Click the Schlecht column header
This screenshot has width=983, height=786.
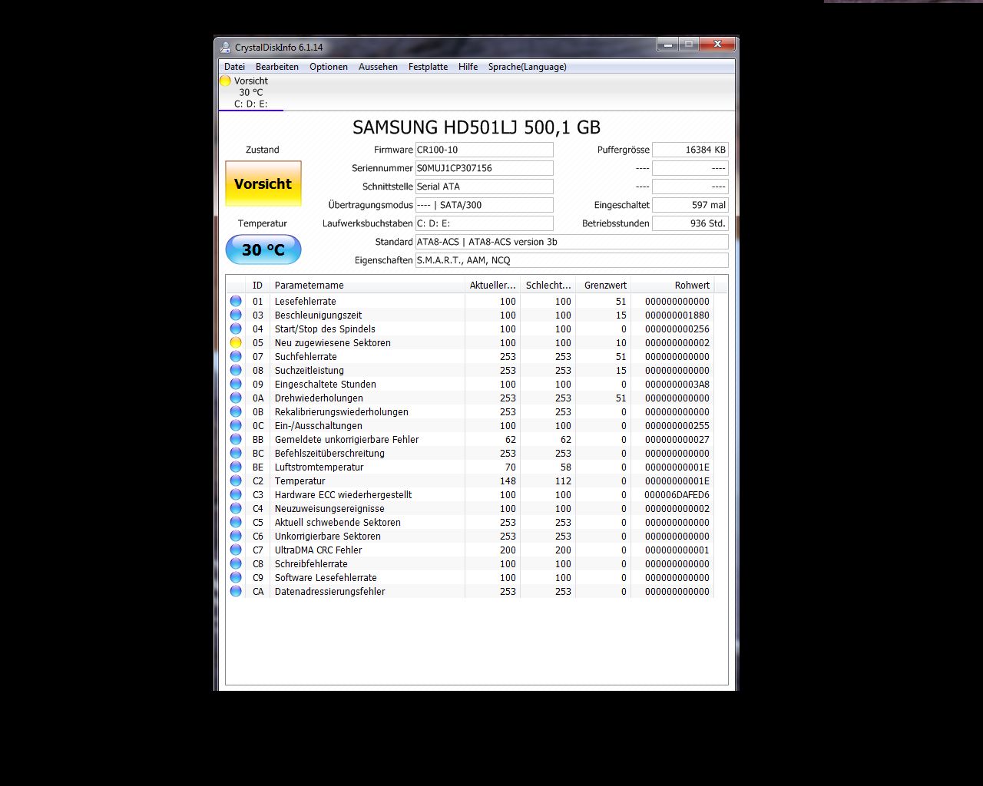point(548,285)
